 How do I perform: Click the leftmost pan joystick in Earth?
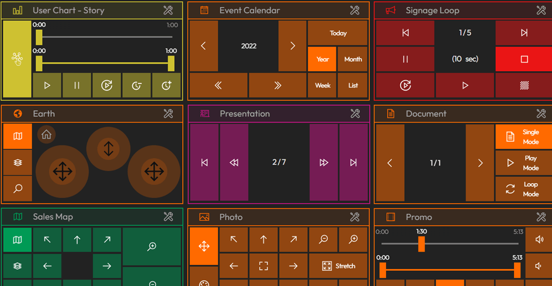tap(63, 172)
